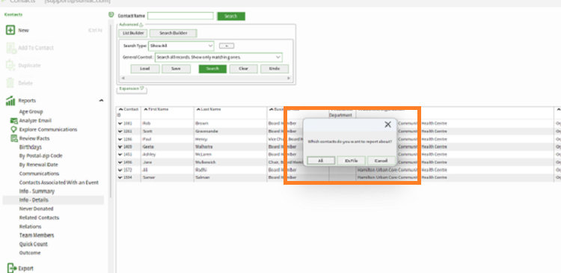
Task: Click the Load button
Action: tap(145, 69)
